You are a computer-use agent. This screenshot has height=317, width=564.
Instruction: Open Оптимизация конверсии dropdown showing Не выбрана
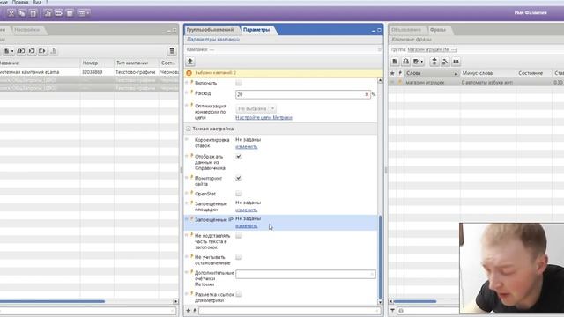point(256,108)
